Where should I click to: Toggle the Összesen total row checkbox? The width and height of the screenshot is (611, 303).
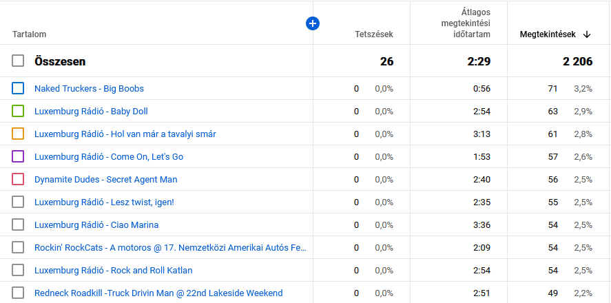tap(18, 61)
